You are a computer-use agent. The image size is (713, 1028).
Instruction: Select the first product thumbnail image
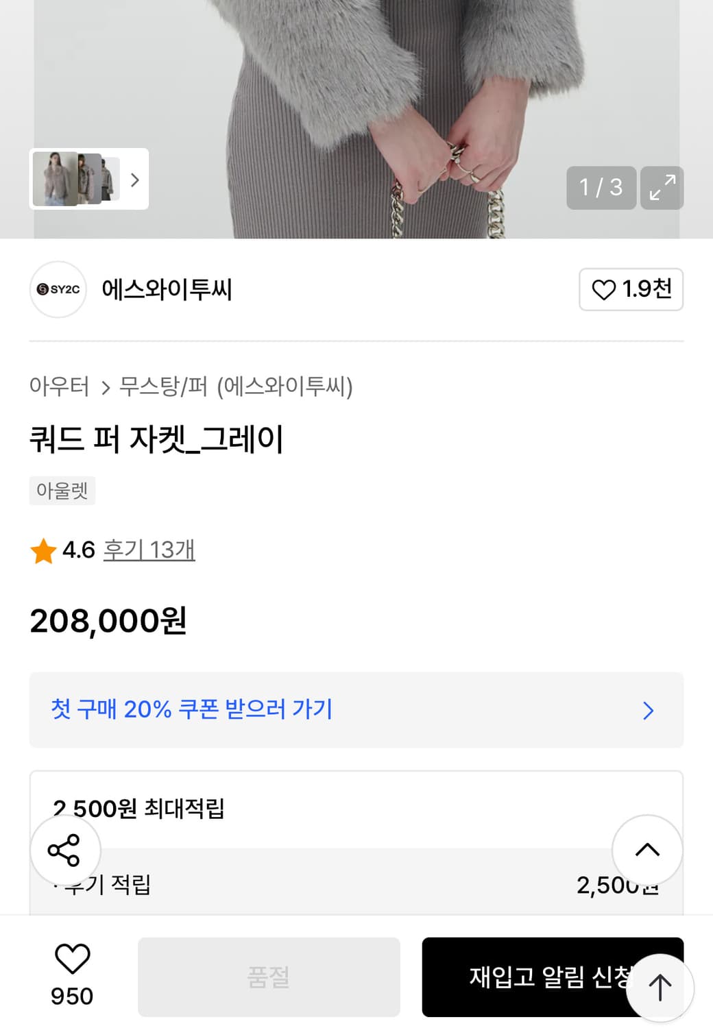56,179
